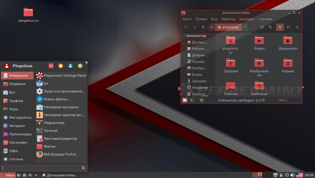Open the Документы folder in main pane

[288, 43]
